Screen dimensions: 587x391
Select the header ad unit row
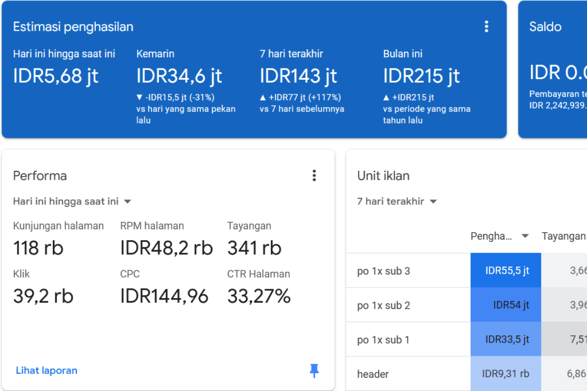pyautogui.click(x=373, y=374)
